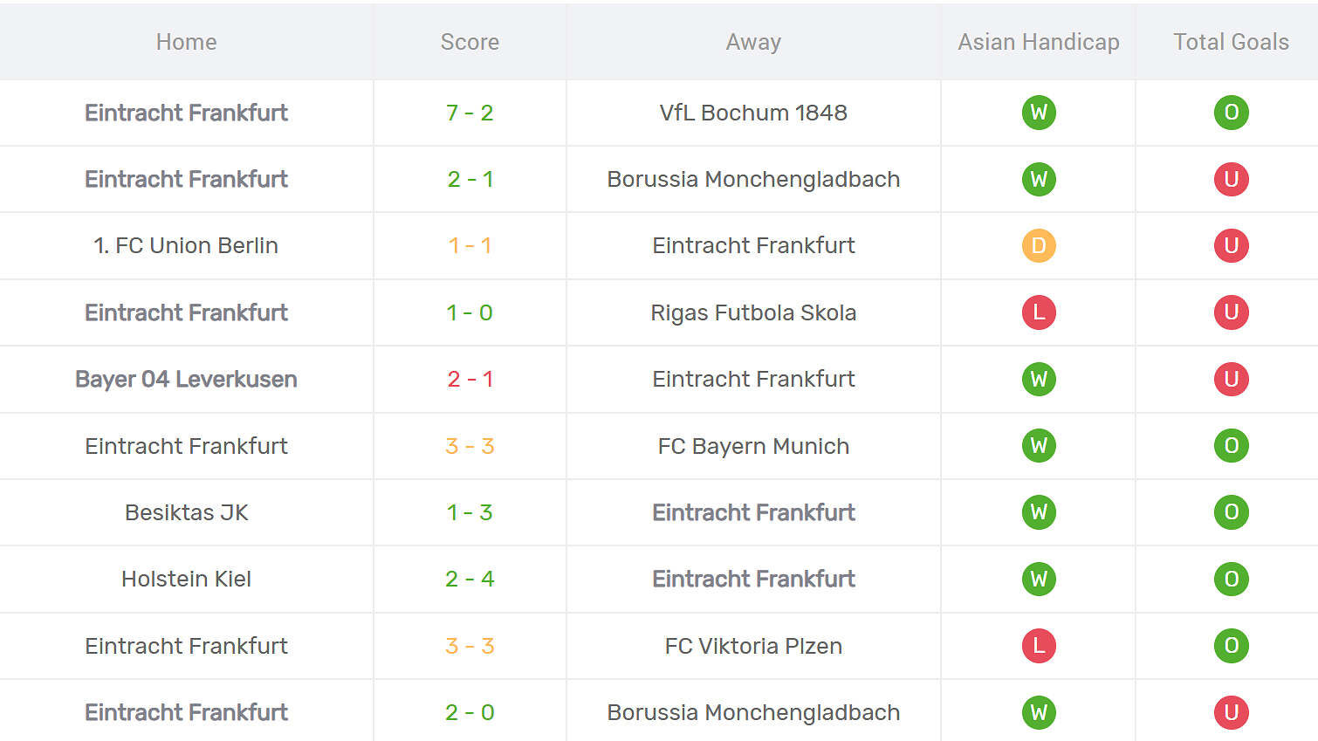The width and height of the screenshot is (1318, 741).
Task: Click the red U badge in Leverkusen row
Action: (x=1232, y=379)
